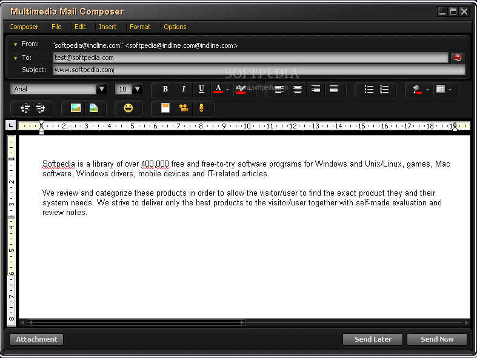The height and width of the screenshot is (358, 477).
Task: Open the background color dropdown arrow
Action: click(x=427, y=90)
